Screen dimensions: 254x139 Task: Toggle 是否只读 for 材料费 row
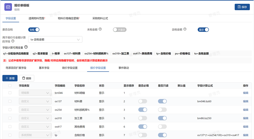point(162,101)
